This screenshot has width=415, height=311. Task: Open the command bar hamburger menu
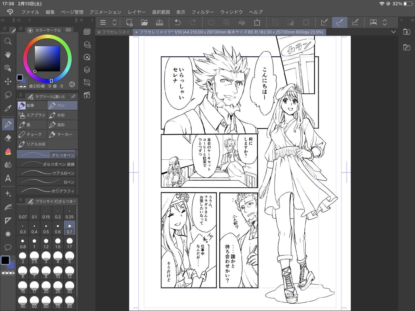103,22
